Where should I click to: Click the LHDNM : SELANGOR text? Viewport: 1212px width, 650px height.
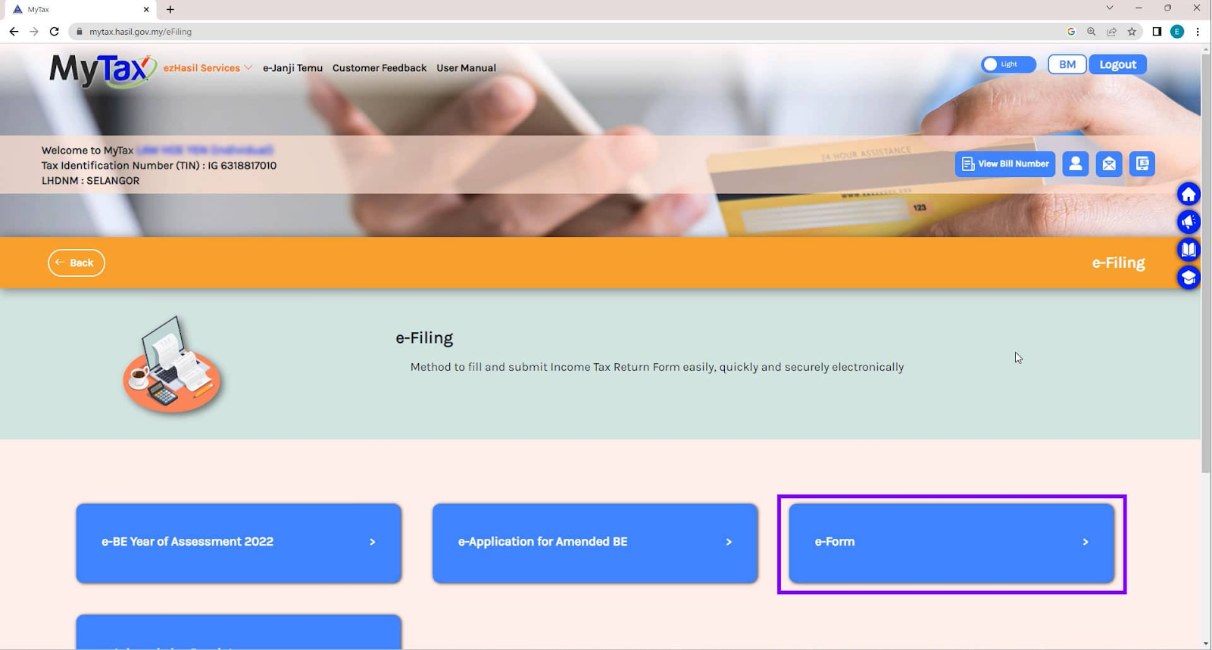(90, 181)
